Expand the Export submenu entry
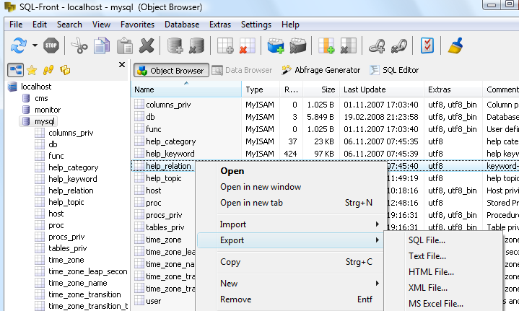Screen dimensions: 519x311 coord(291,240)
